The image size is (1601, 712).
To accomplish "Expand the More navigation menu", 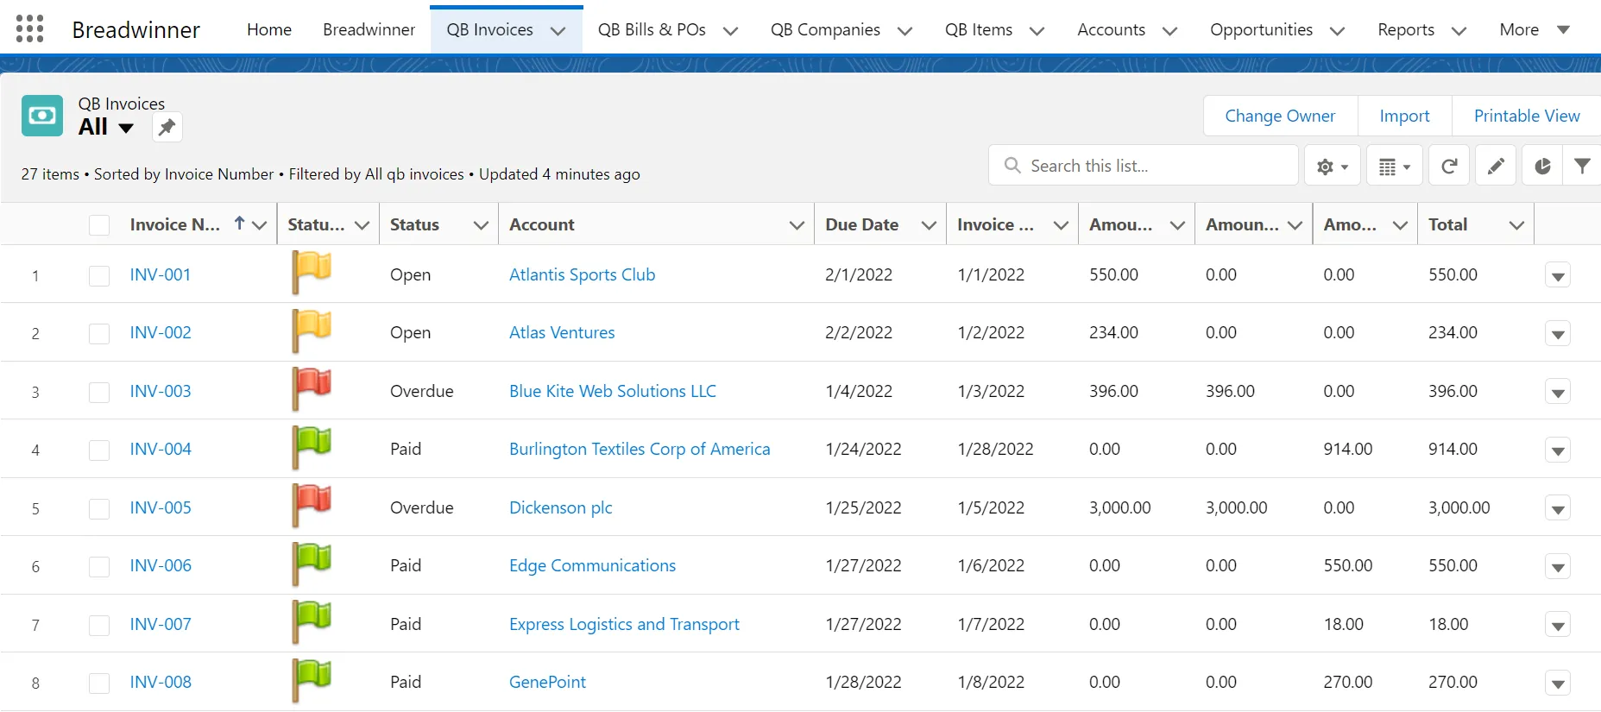I will pyautogui.click(x=1535, y=29).
